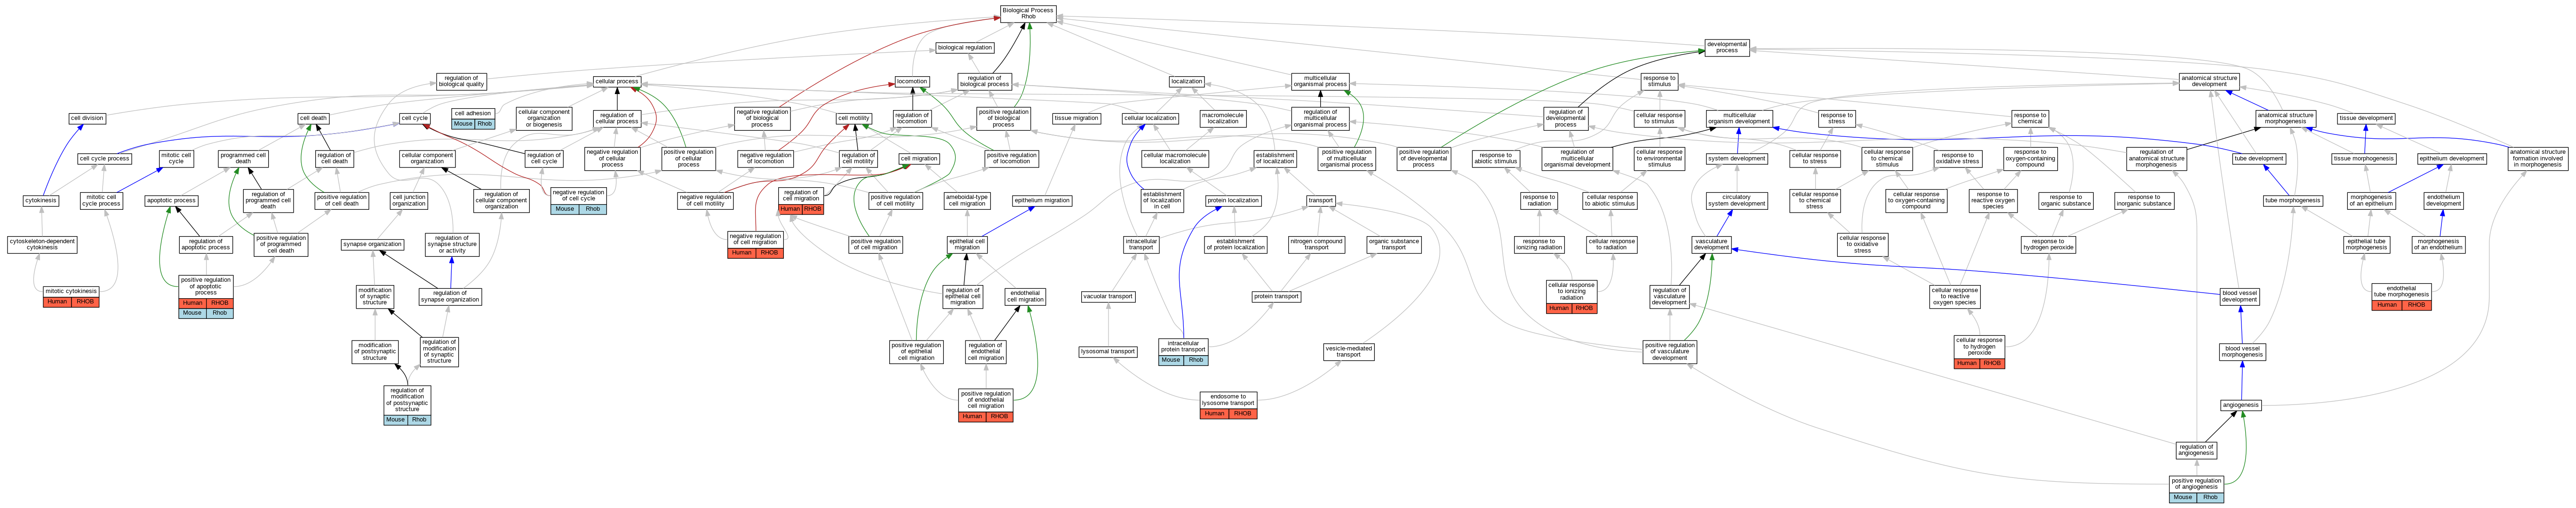Screen dimensions: 2576x508
Task: Click 'regulation of biological quality' node
Action: pyautogui.click(x=461, y=81)
